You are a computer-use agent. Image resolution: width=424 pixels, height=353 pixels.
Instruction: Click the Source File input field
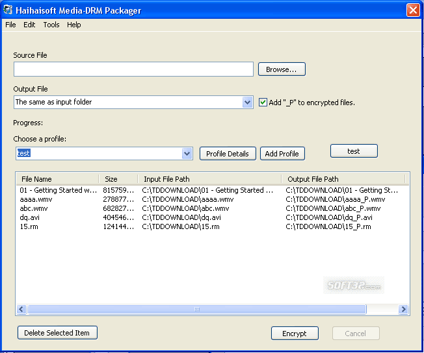click(133, 69)
